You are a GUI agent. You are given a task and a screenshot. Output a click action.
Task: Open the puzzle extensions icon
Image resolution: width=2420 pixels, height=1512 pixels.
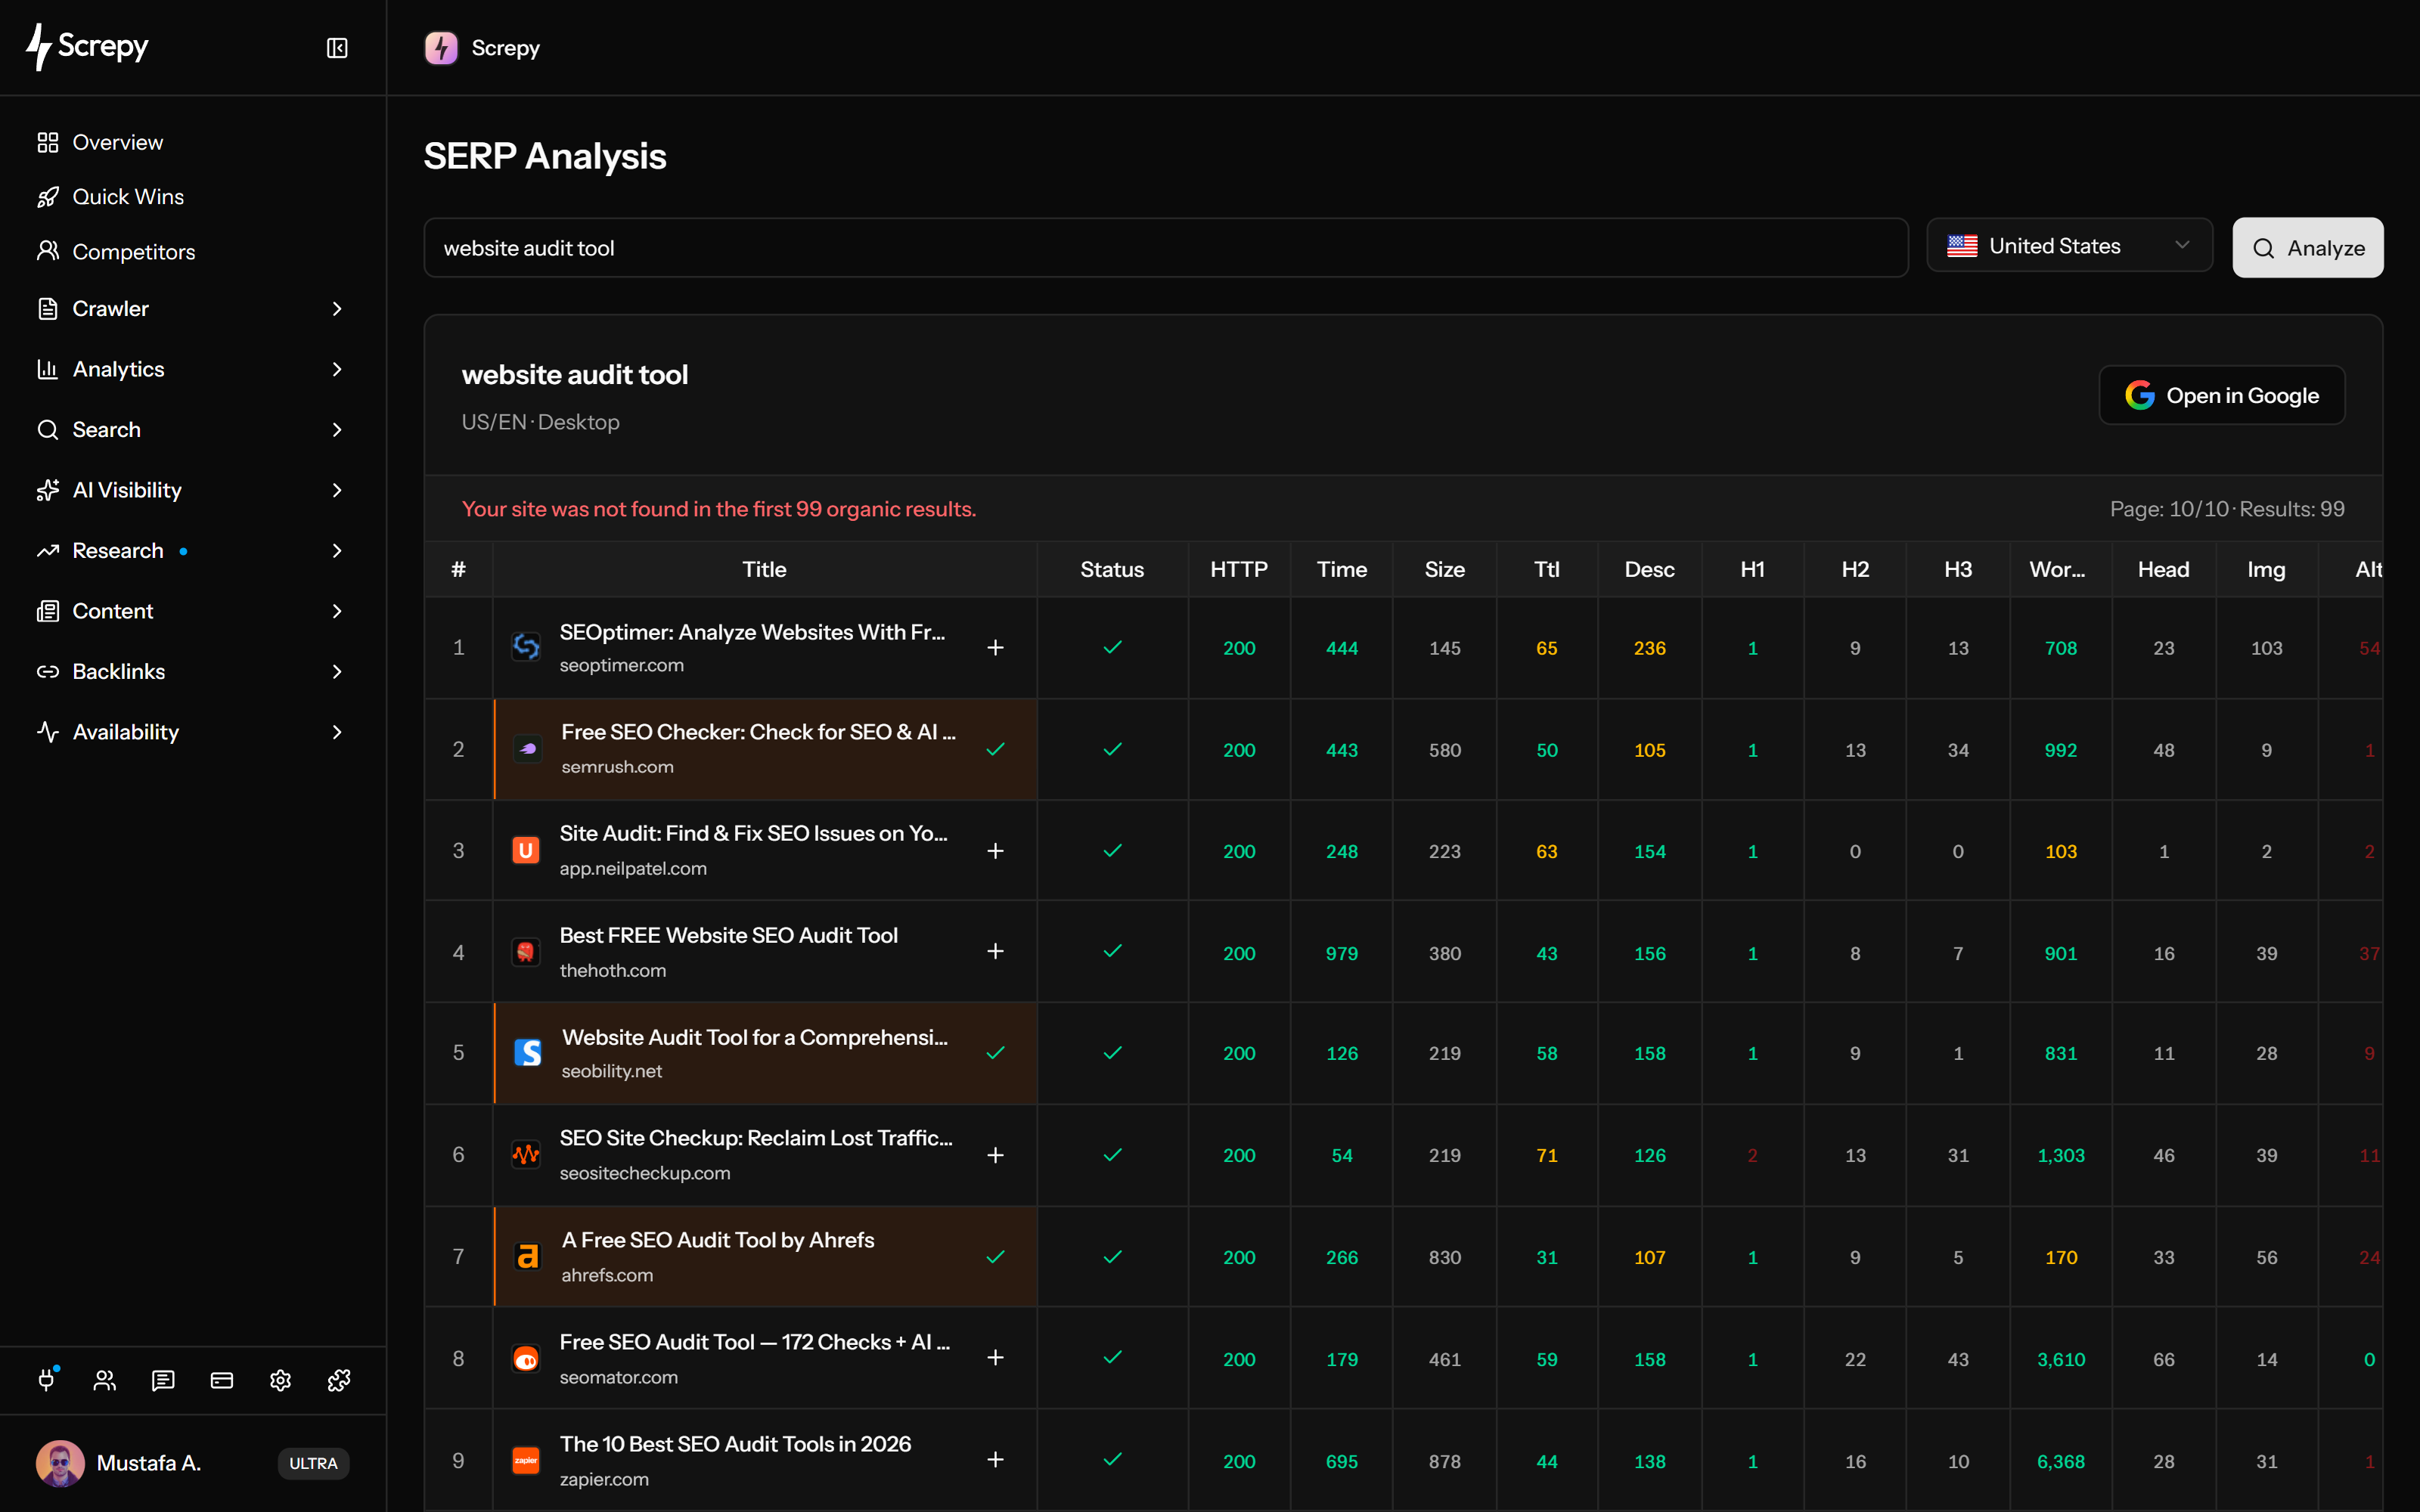tap(339, 1380)
